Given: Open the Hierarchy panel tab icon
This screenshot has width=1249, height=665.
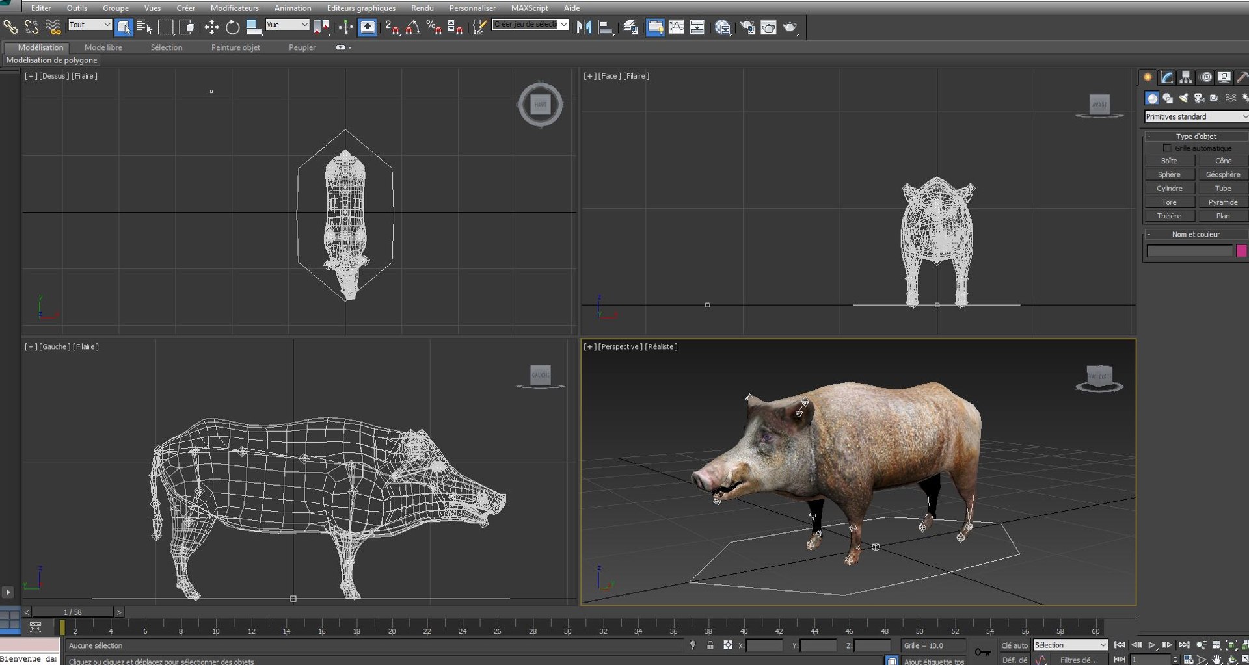Looking at the screenshot, I should tap(1186, 77).
